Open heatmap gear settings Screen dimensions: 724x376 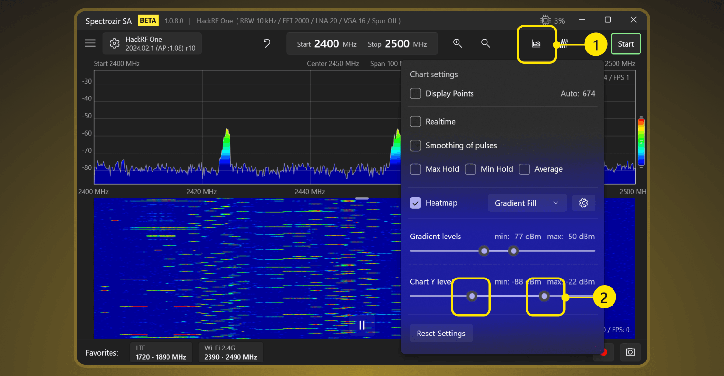(584, 203)
